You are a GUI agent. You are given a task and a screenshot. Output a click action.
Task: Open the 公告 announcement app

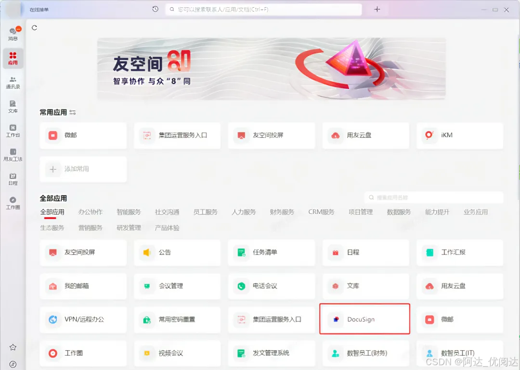pyautogui.click(x=177, y=253)
